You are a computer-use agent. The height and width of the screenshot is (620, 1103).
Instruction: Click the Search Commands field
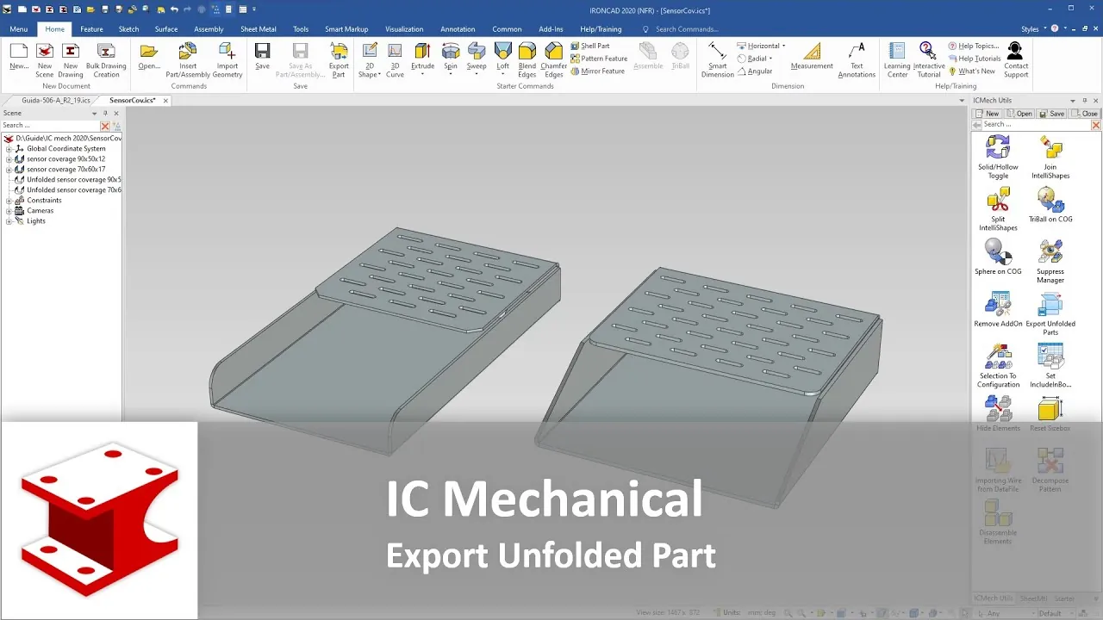pyautogui.click(x=686, y=29)
